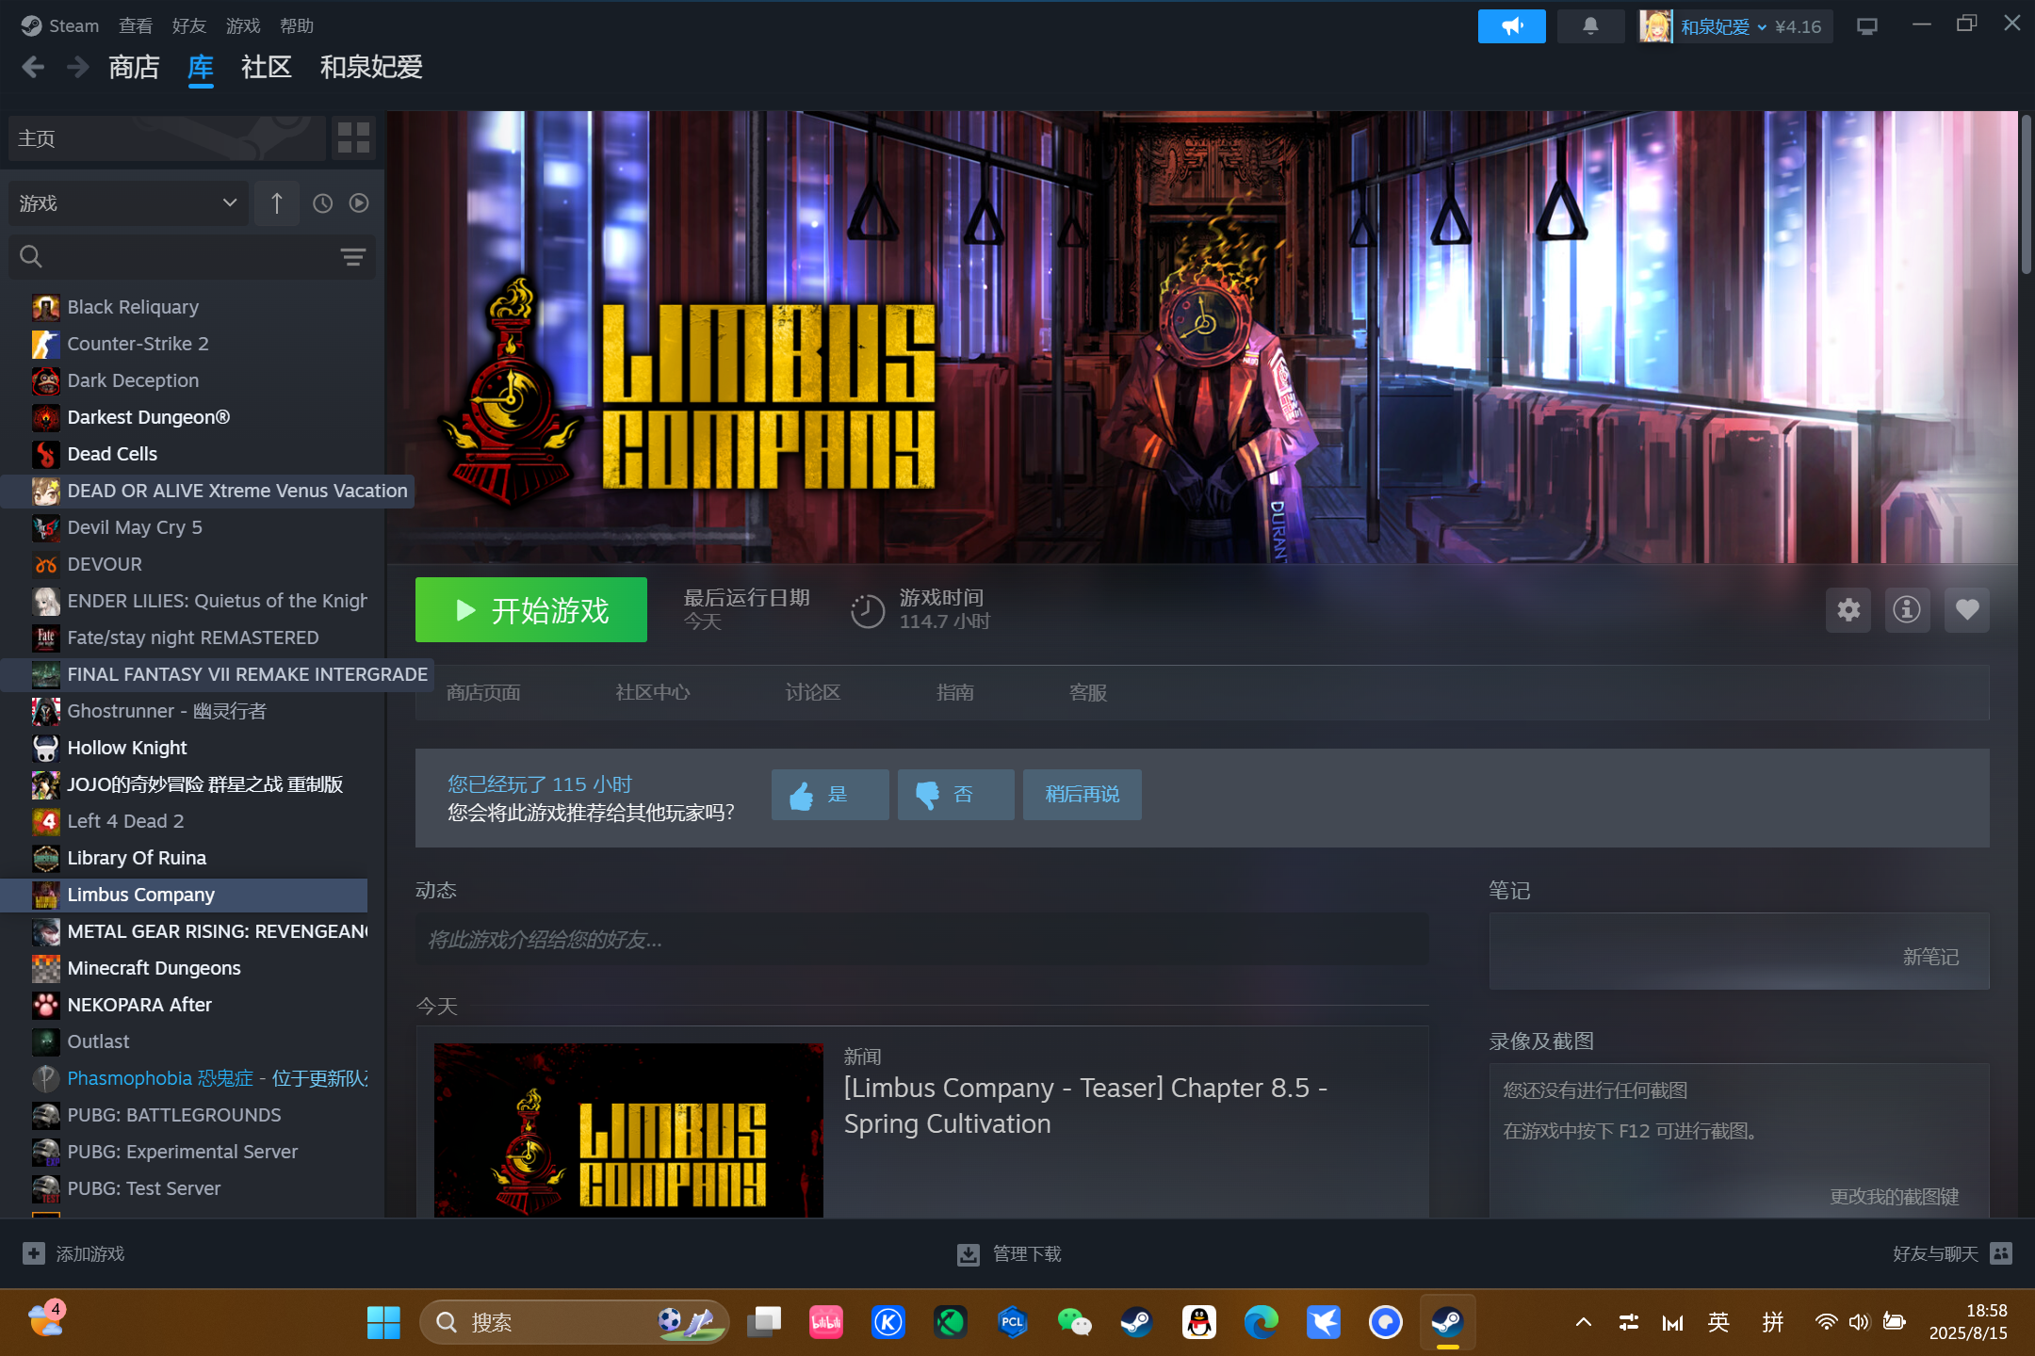Create a 新笔记 note

point(1930,958)
